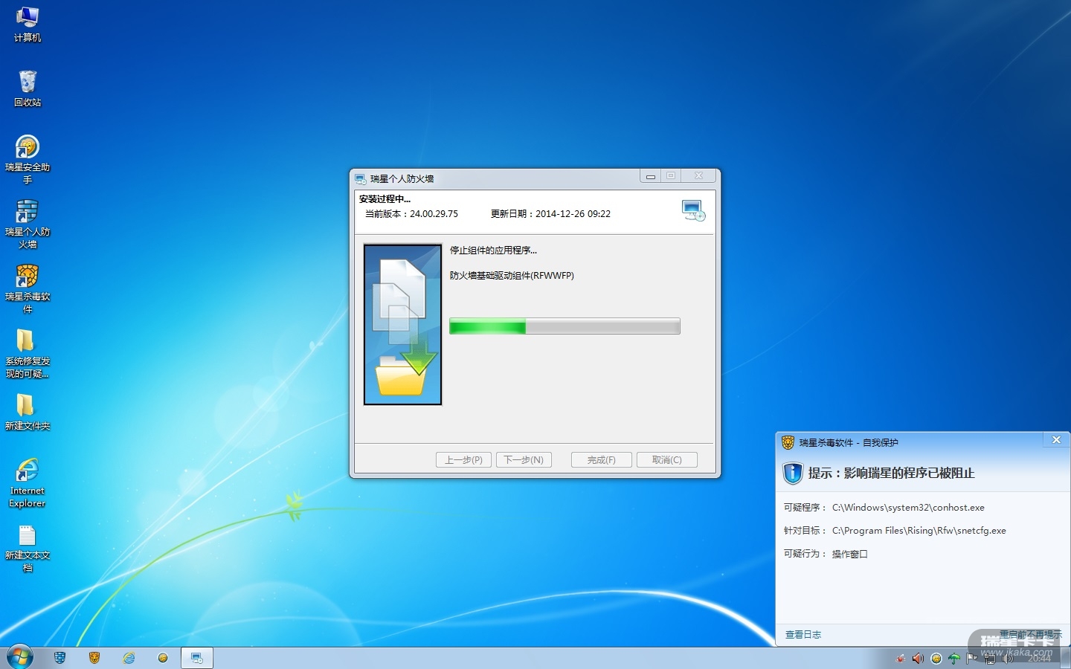The image size is (1071, 669).
Task: Click the Rising antivirus lion taskbar icon
Action: (94, 658)
